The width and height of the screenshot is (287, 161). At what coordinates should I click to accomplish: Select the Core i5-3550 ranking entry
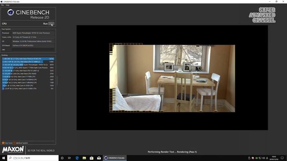click(x=28, y=85)
